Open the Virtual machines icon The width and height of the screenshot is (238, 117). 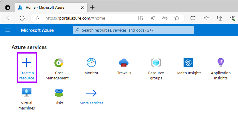pos(27,92)
